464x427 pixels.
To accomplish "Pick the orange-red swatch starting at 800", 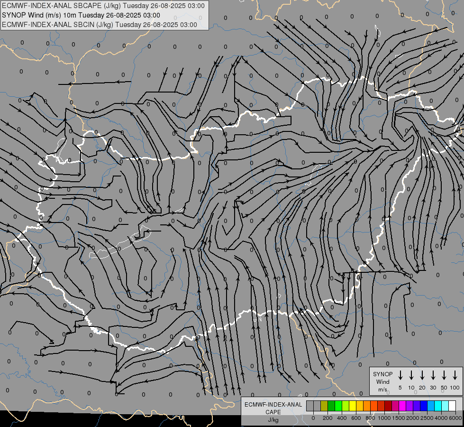I will [374, 406].
